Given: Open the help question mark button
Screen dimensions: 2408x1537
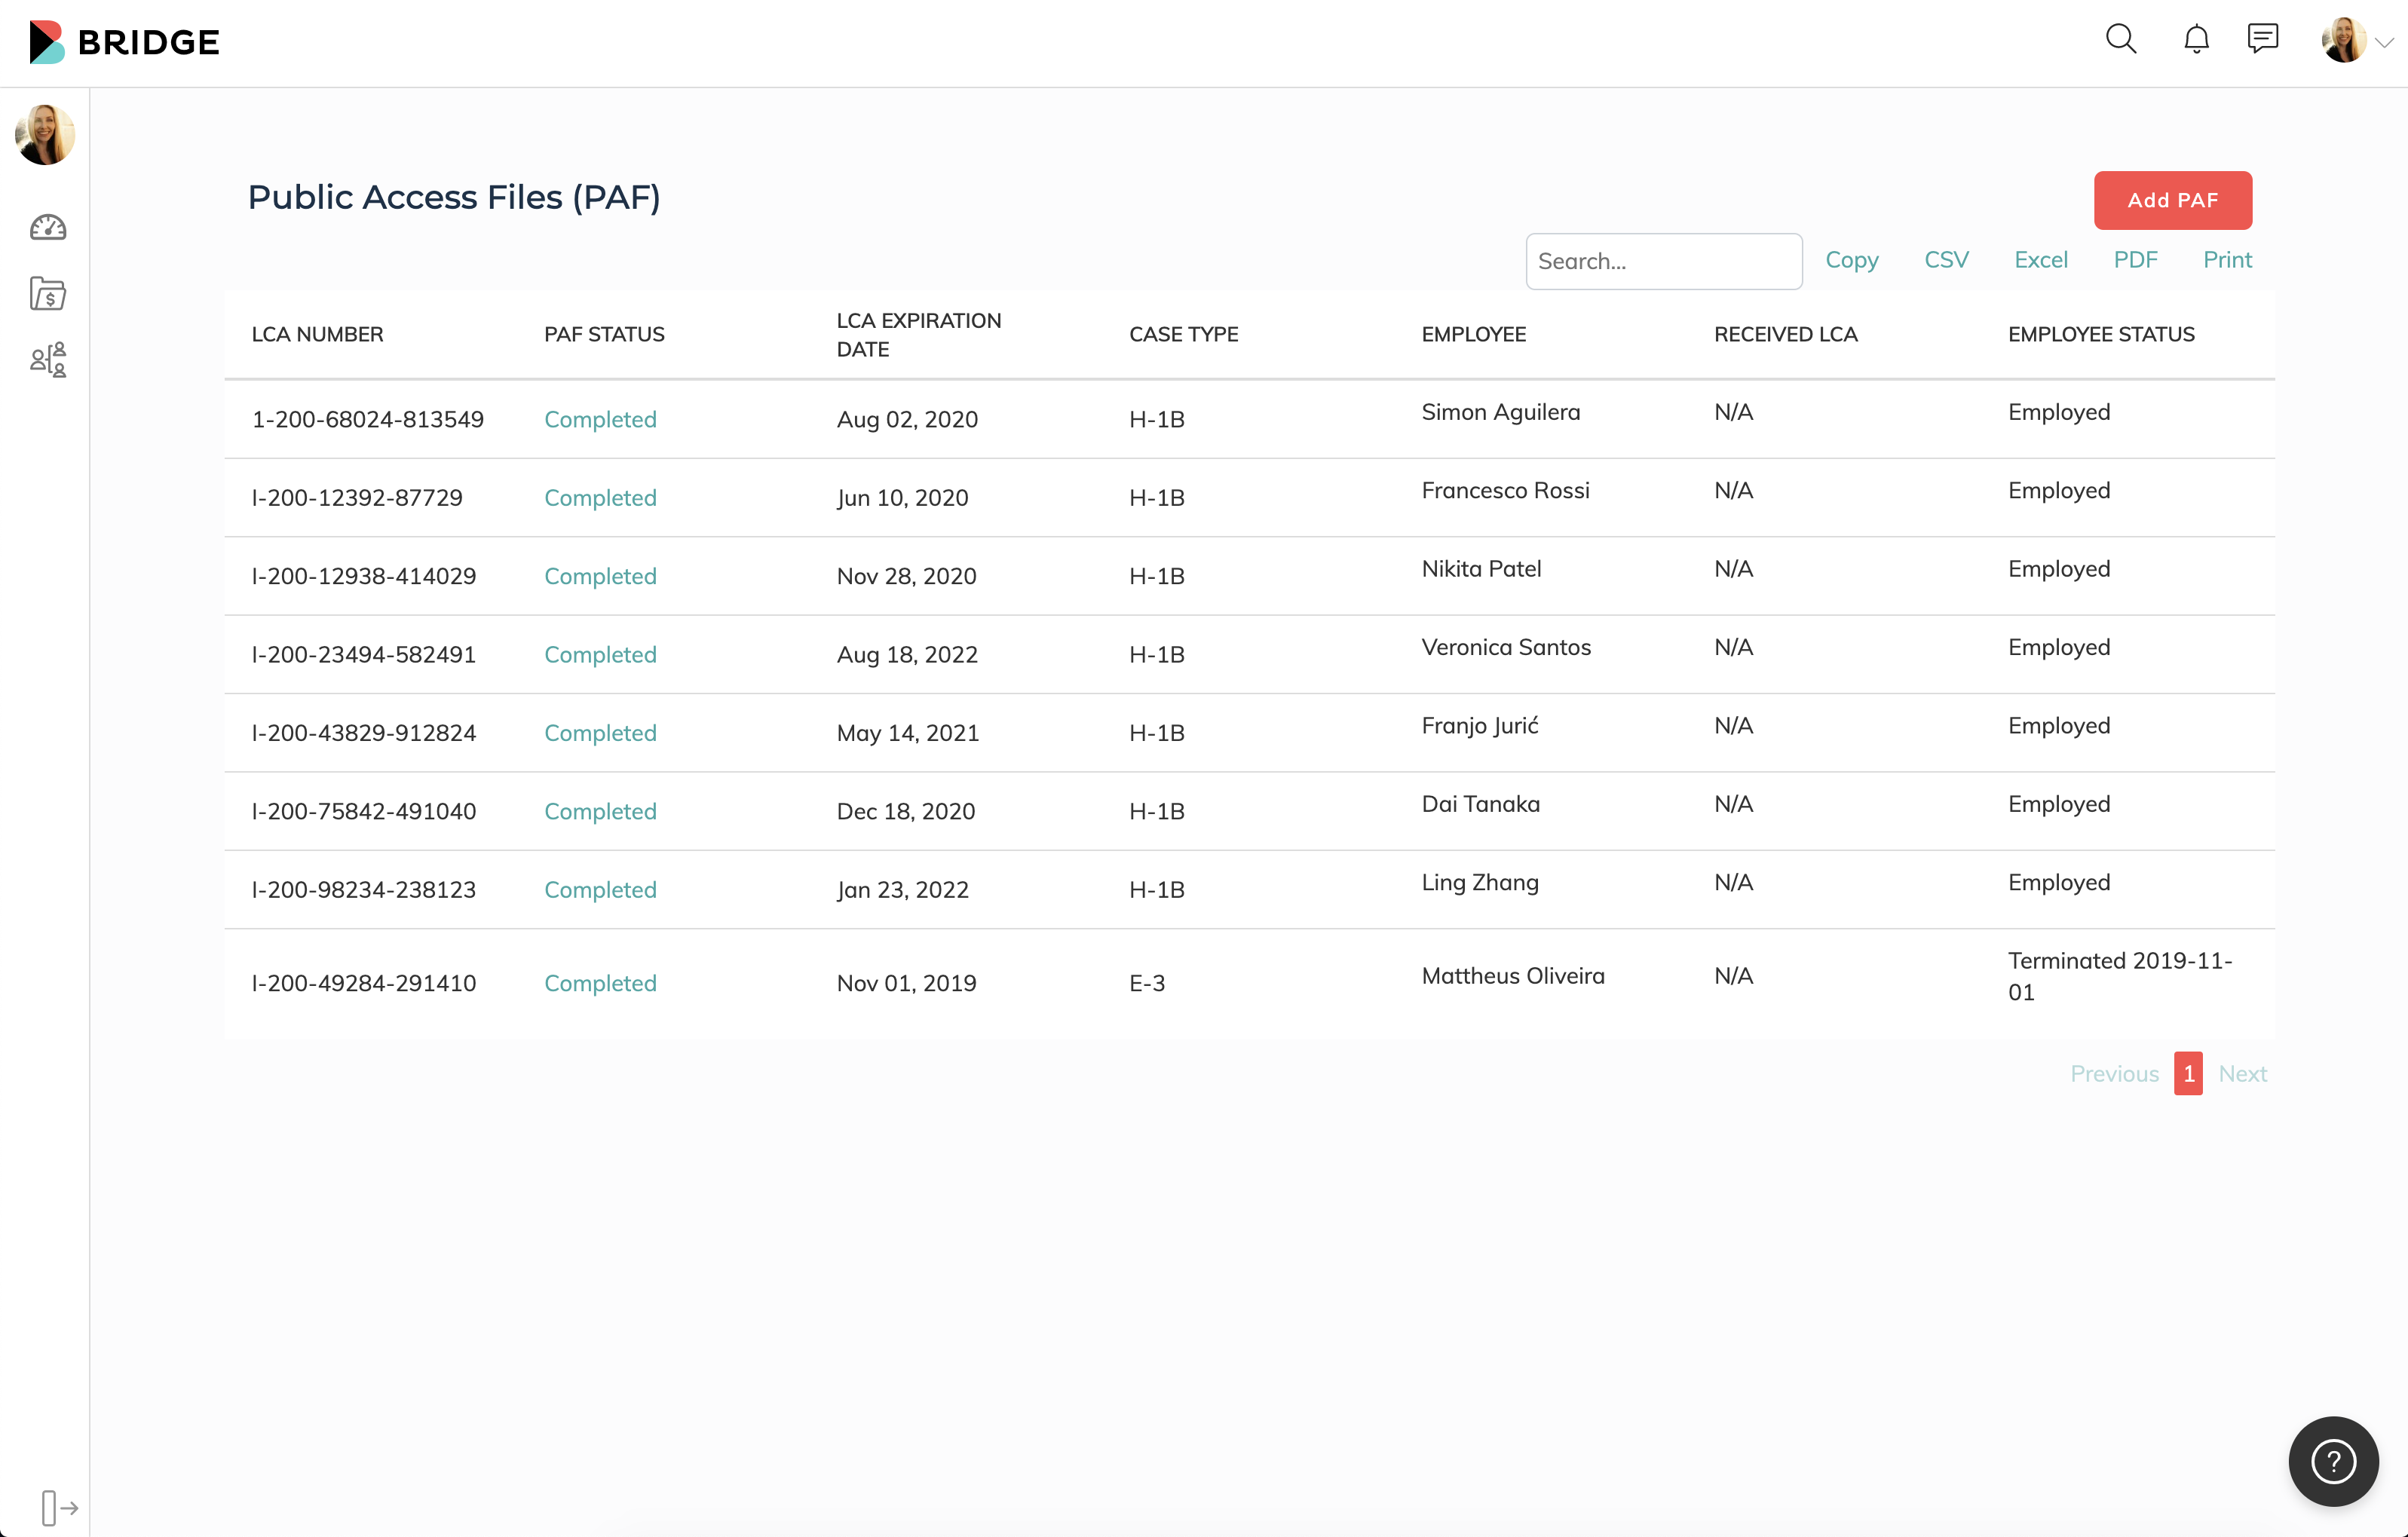Looking at the screenshot, I should point(2333,1461).
